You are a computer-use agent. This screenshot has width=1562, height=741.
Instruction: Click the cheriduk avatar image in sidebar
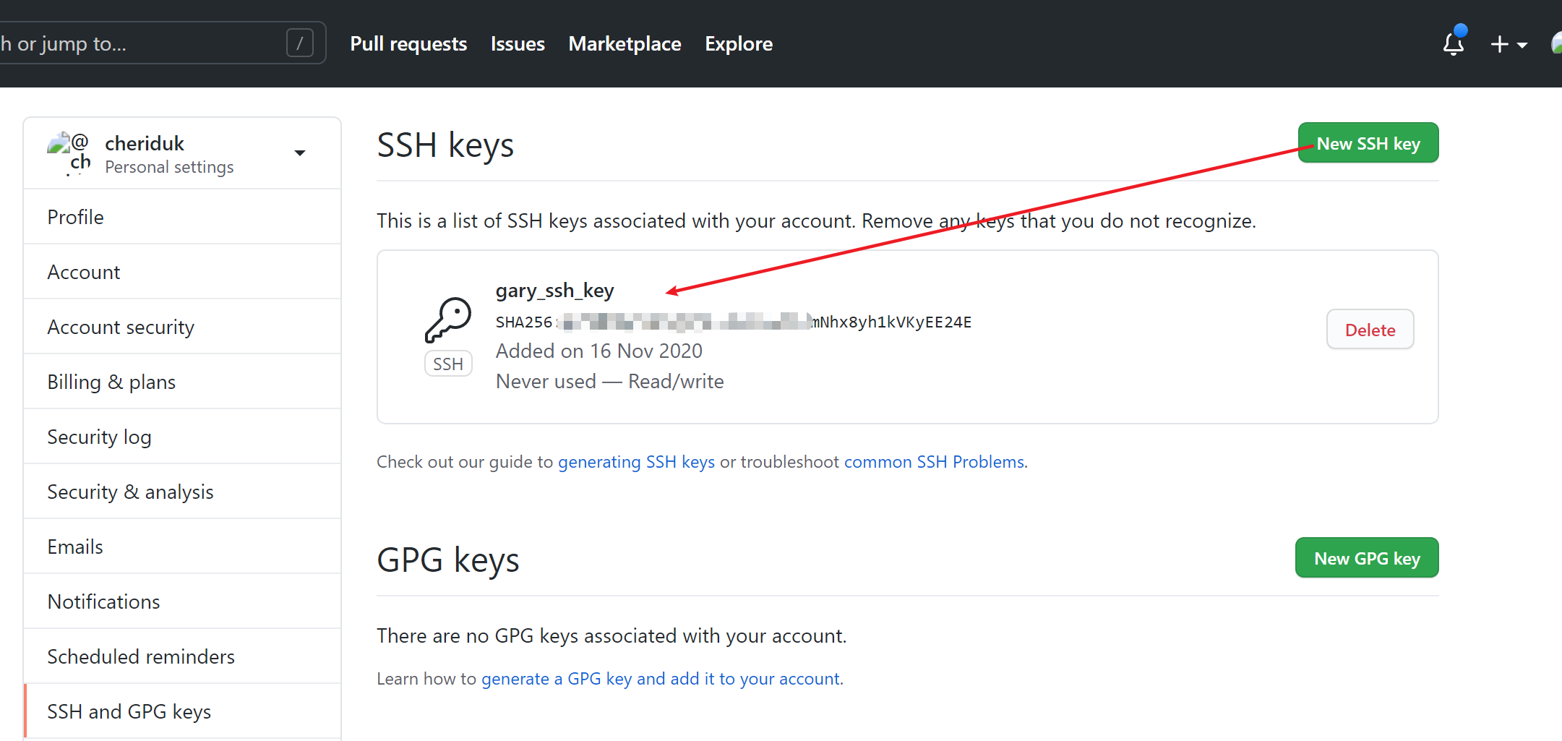pyautogui.click(x=69, y=153)
